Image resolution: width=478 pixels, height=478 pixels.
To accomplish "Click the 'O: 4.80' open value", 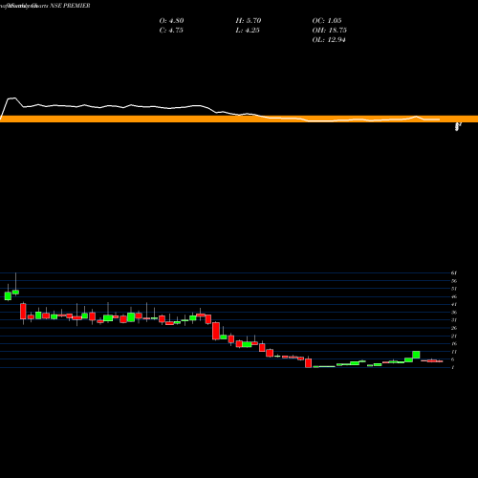I will coord(171,21).
